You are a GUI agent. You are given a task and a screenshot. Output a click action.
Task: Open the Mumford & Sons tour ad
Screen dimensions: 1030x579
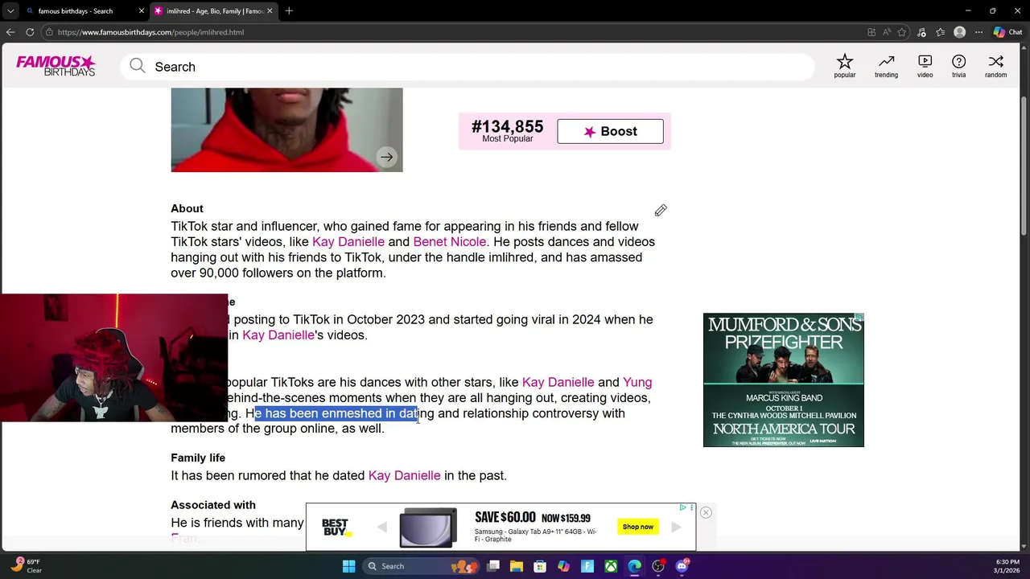click(x=783, y=380)
